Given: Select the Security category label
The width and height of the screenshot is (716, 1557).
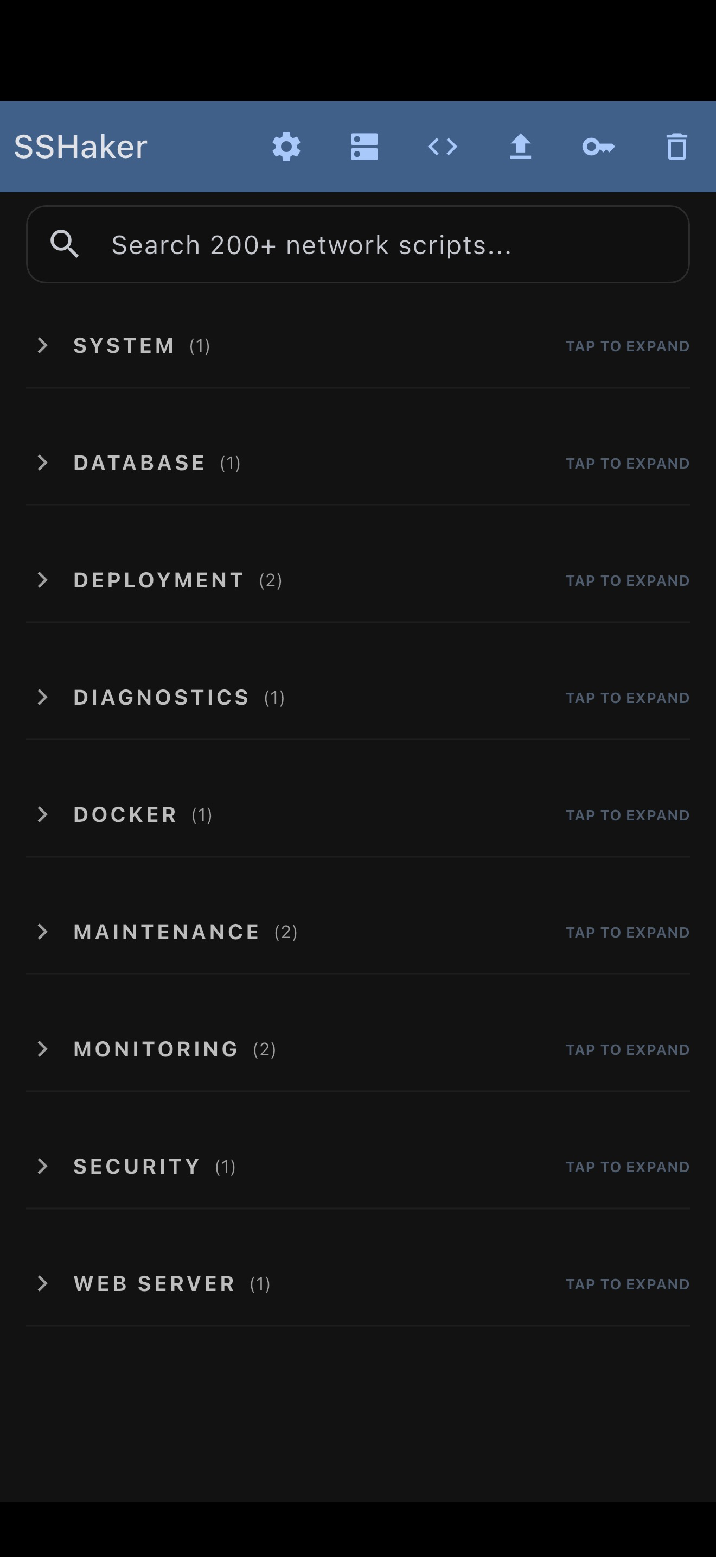Looking at the screenshot, I should 137,1167.
